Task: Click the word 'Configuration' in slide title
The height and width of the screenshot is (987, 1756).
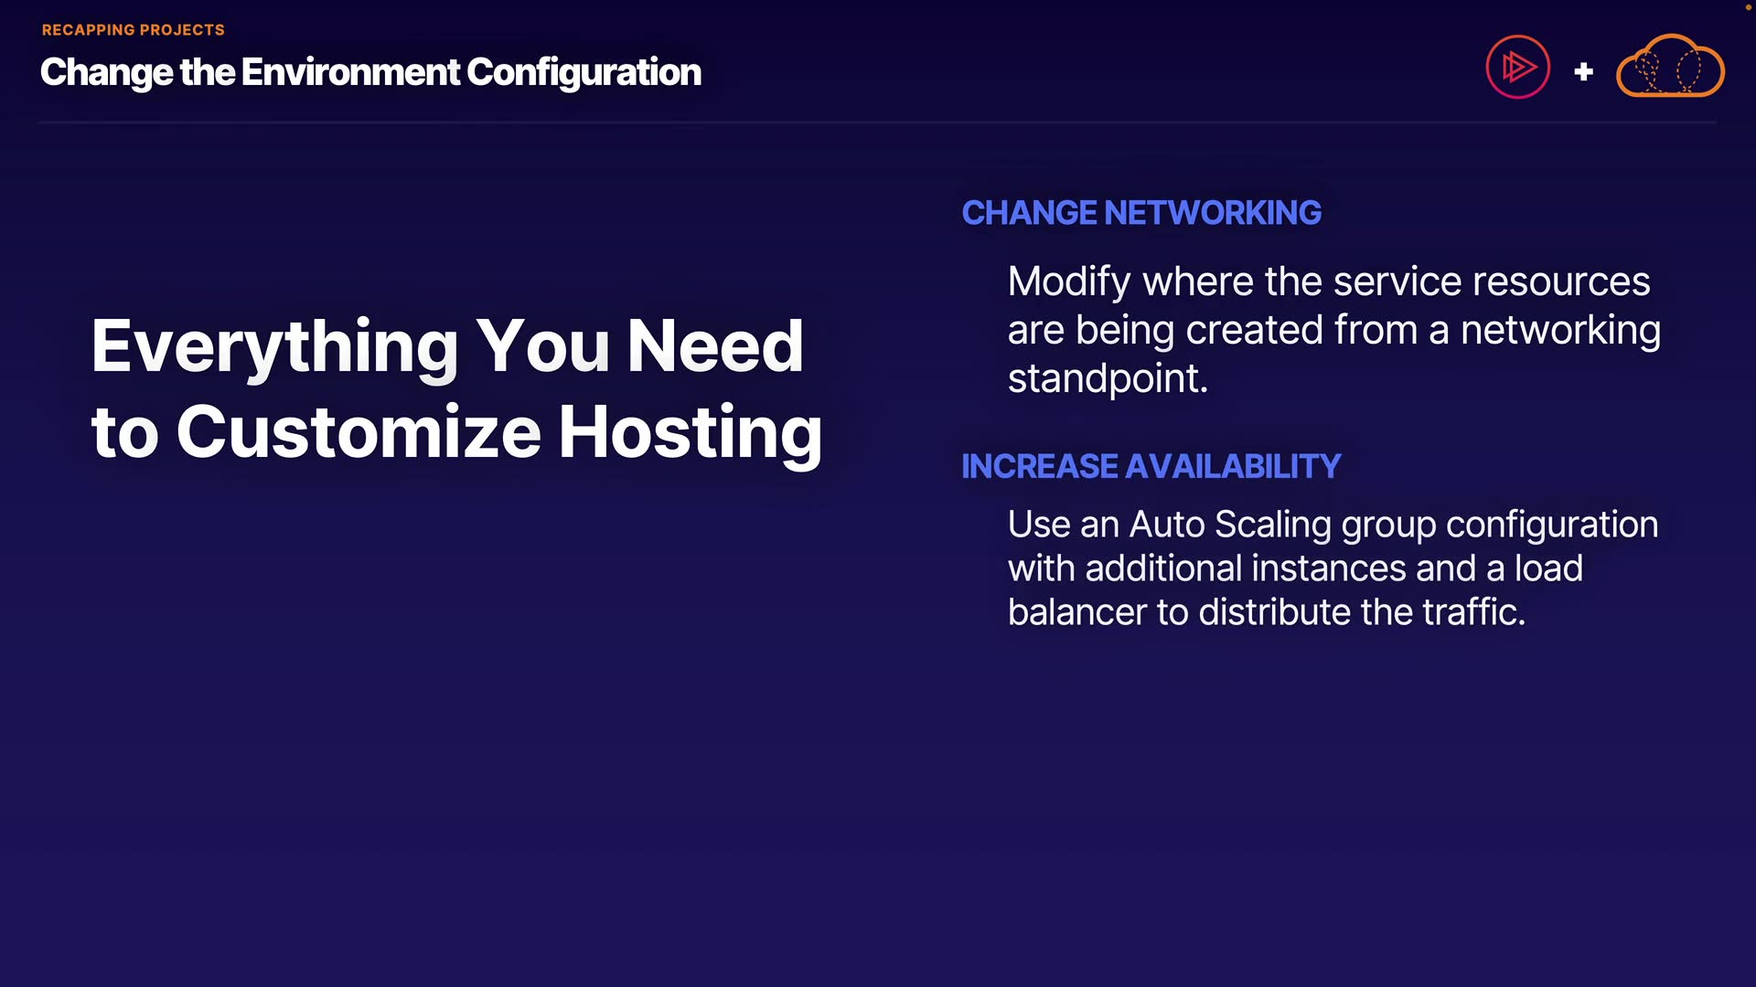Action: pos(584,72)
